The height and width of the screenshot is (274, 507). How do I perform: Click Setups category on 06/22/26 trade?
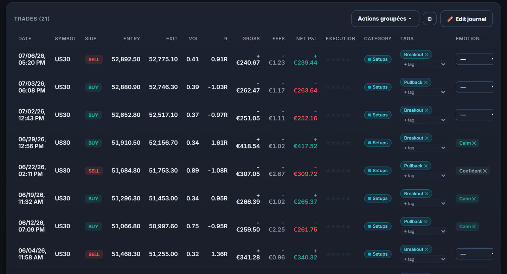[x=378, y=171]
